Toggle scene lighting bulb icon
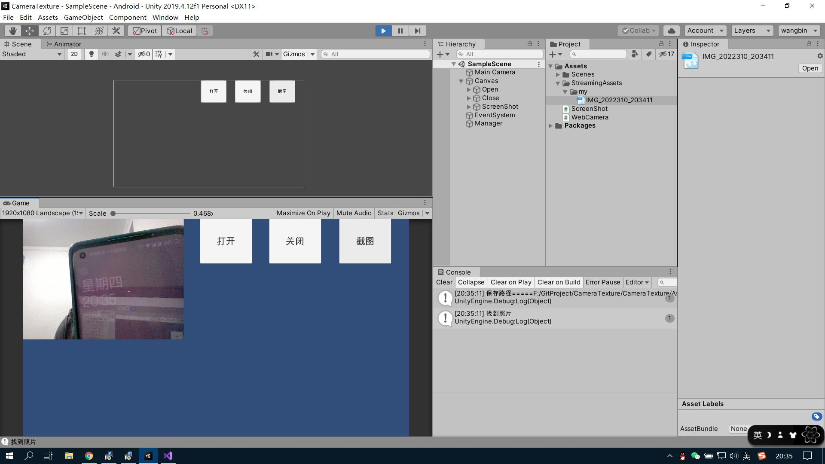825x464 pixels. [91, 54]
